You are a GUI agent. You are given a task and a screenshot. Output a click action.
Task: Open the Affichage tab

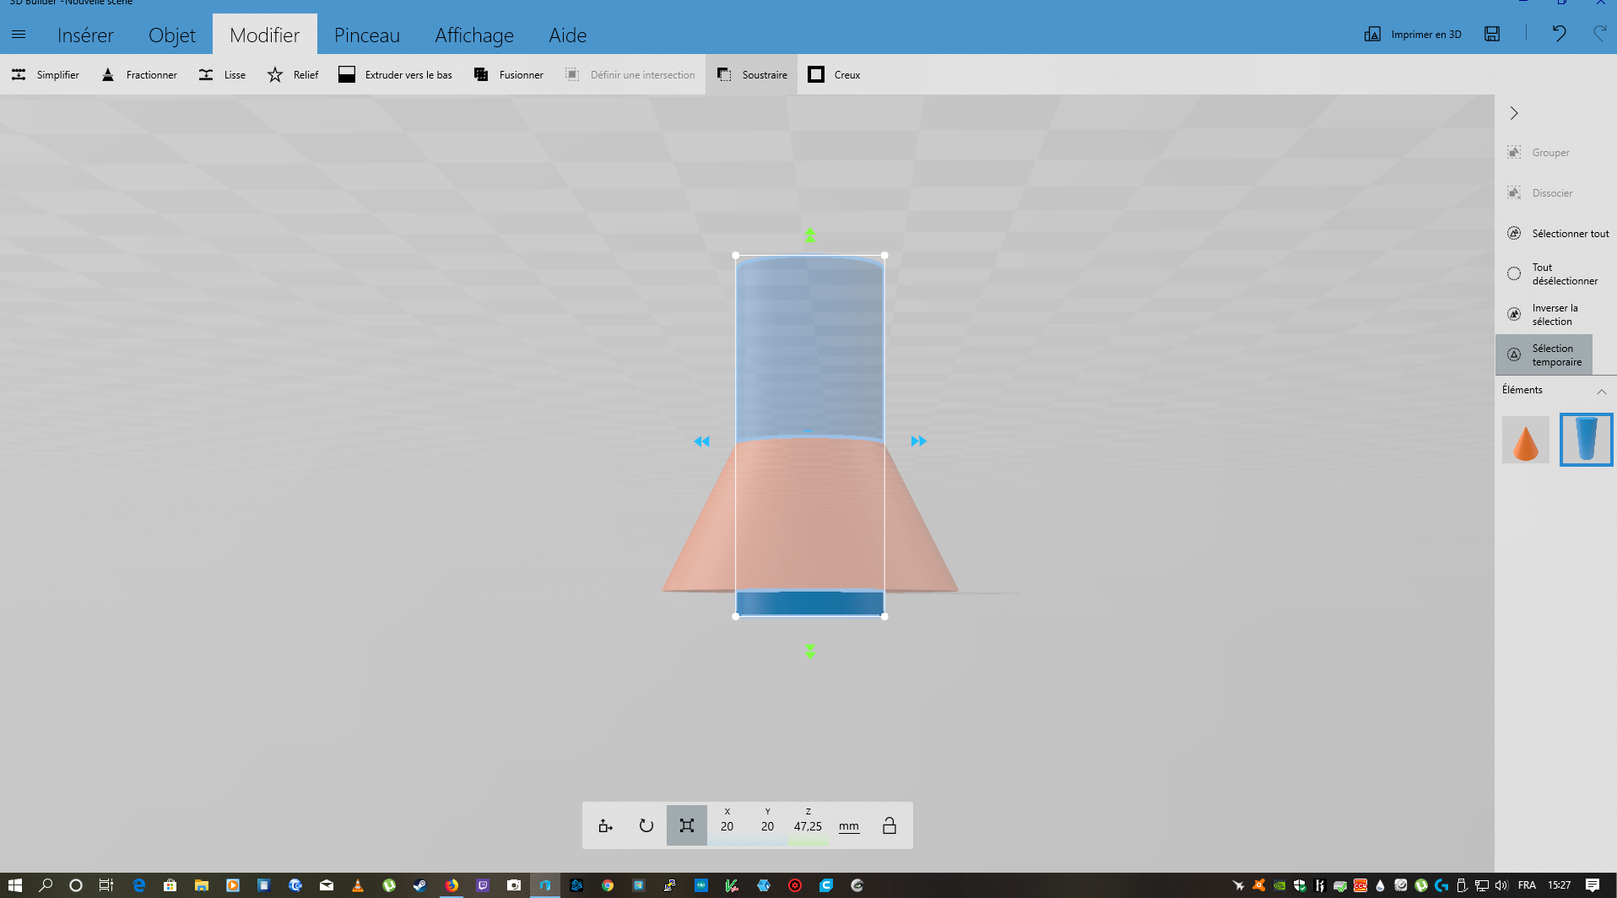(474, 35)
